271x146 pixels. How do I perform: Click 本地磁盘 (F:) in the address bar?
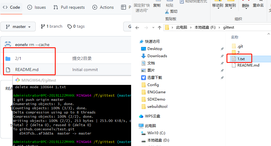pyautogui.click(x=205, y=27)
